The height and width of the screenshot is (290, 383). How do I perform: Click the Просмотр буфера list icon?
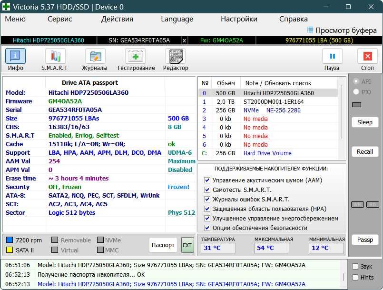point(310,30)
